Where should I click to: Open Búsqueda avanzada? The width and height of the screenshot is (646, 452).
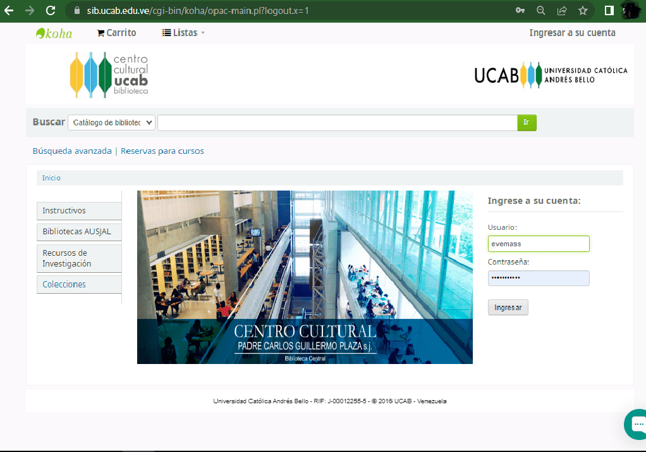72,151
